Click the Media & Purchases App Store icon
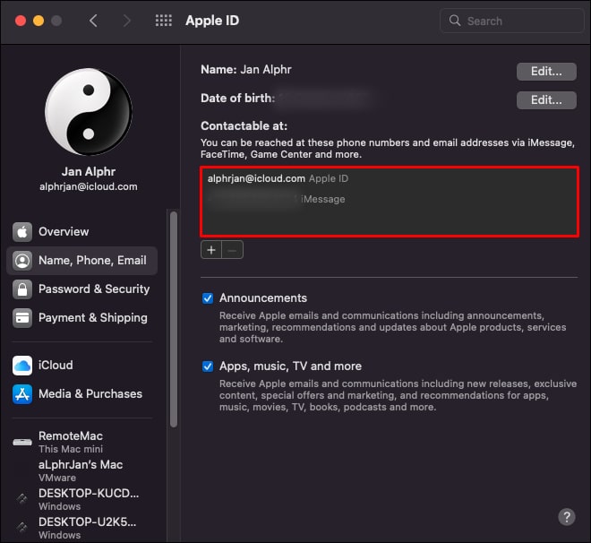Viewport: 591px width, 543px height. 22,394
